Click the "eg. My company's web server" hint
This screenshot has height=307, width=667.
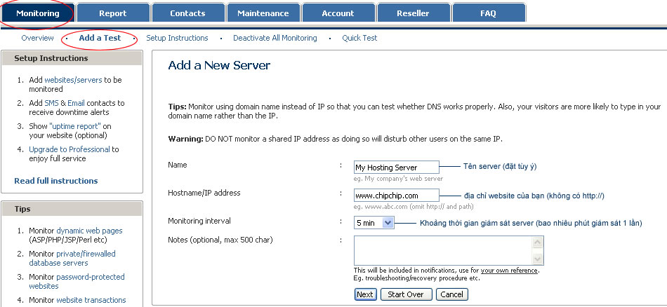[x=398, y=179]
